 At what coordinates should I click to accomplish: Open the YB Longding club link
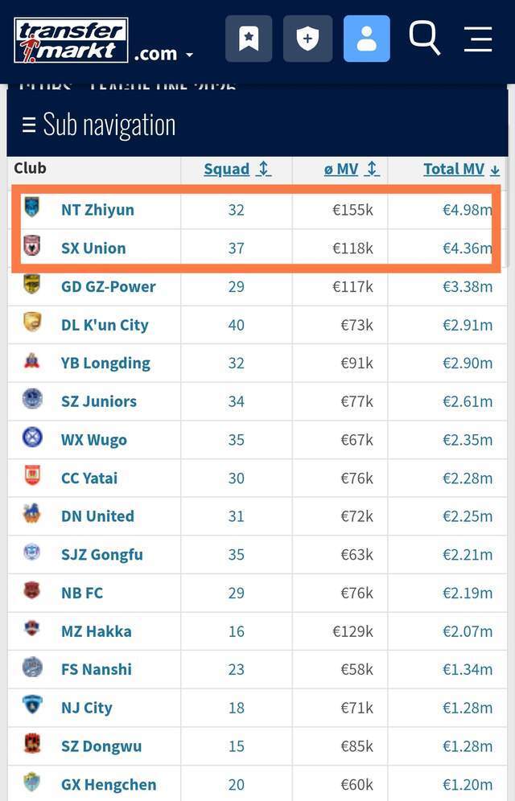pyautogui.click(x=105, y=363)
